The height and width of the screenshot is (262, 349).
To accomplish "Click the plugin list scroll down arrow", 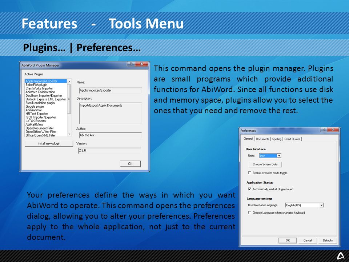I will pyautogui.click(x=69, y=134).
